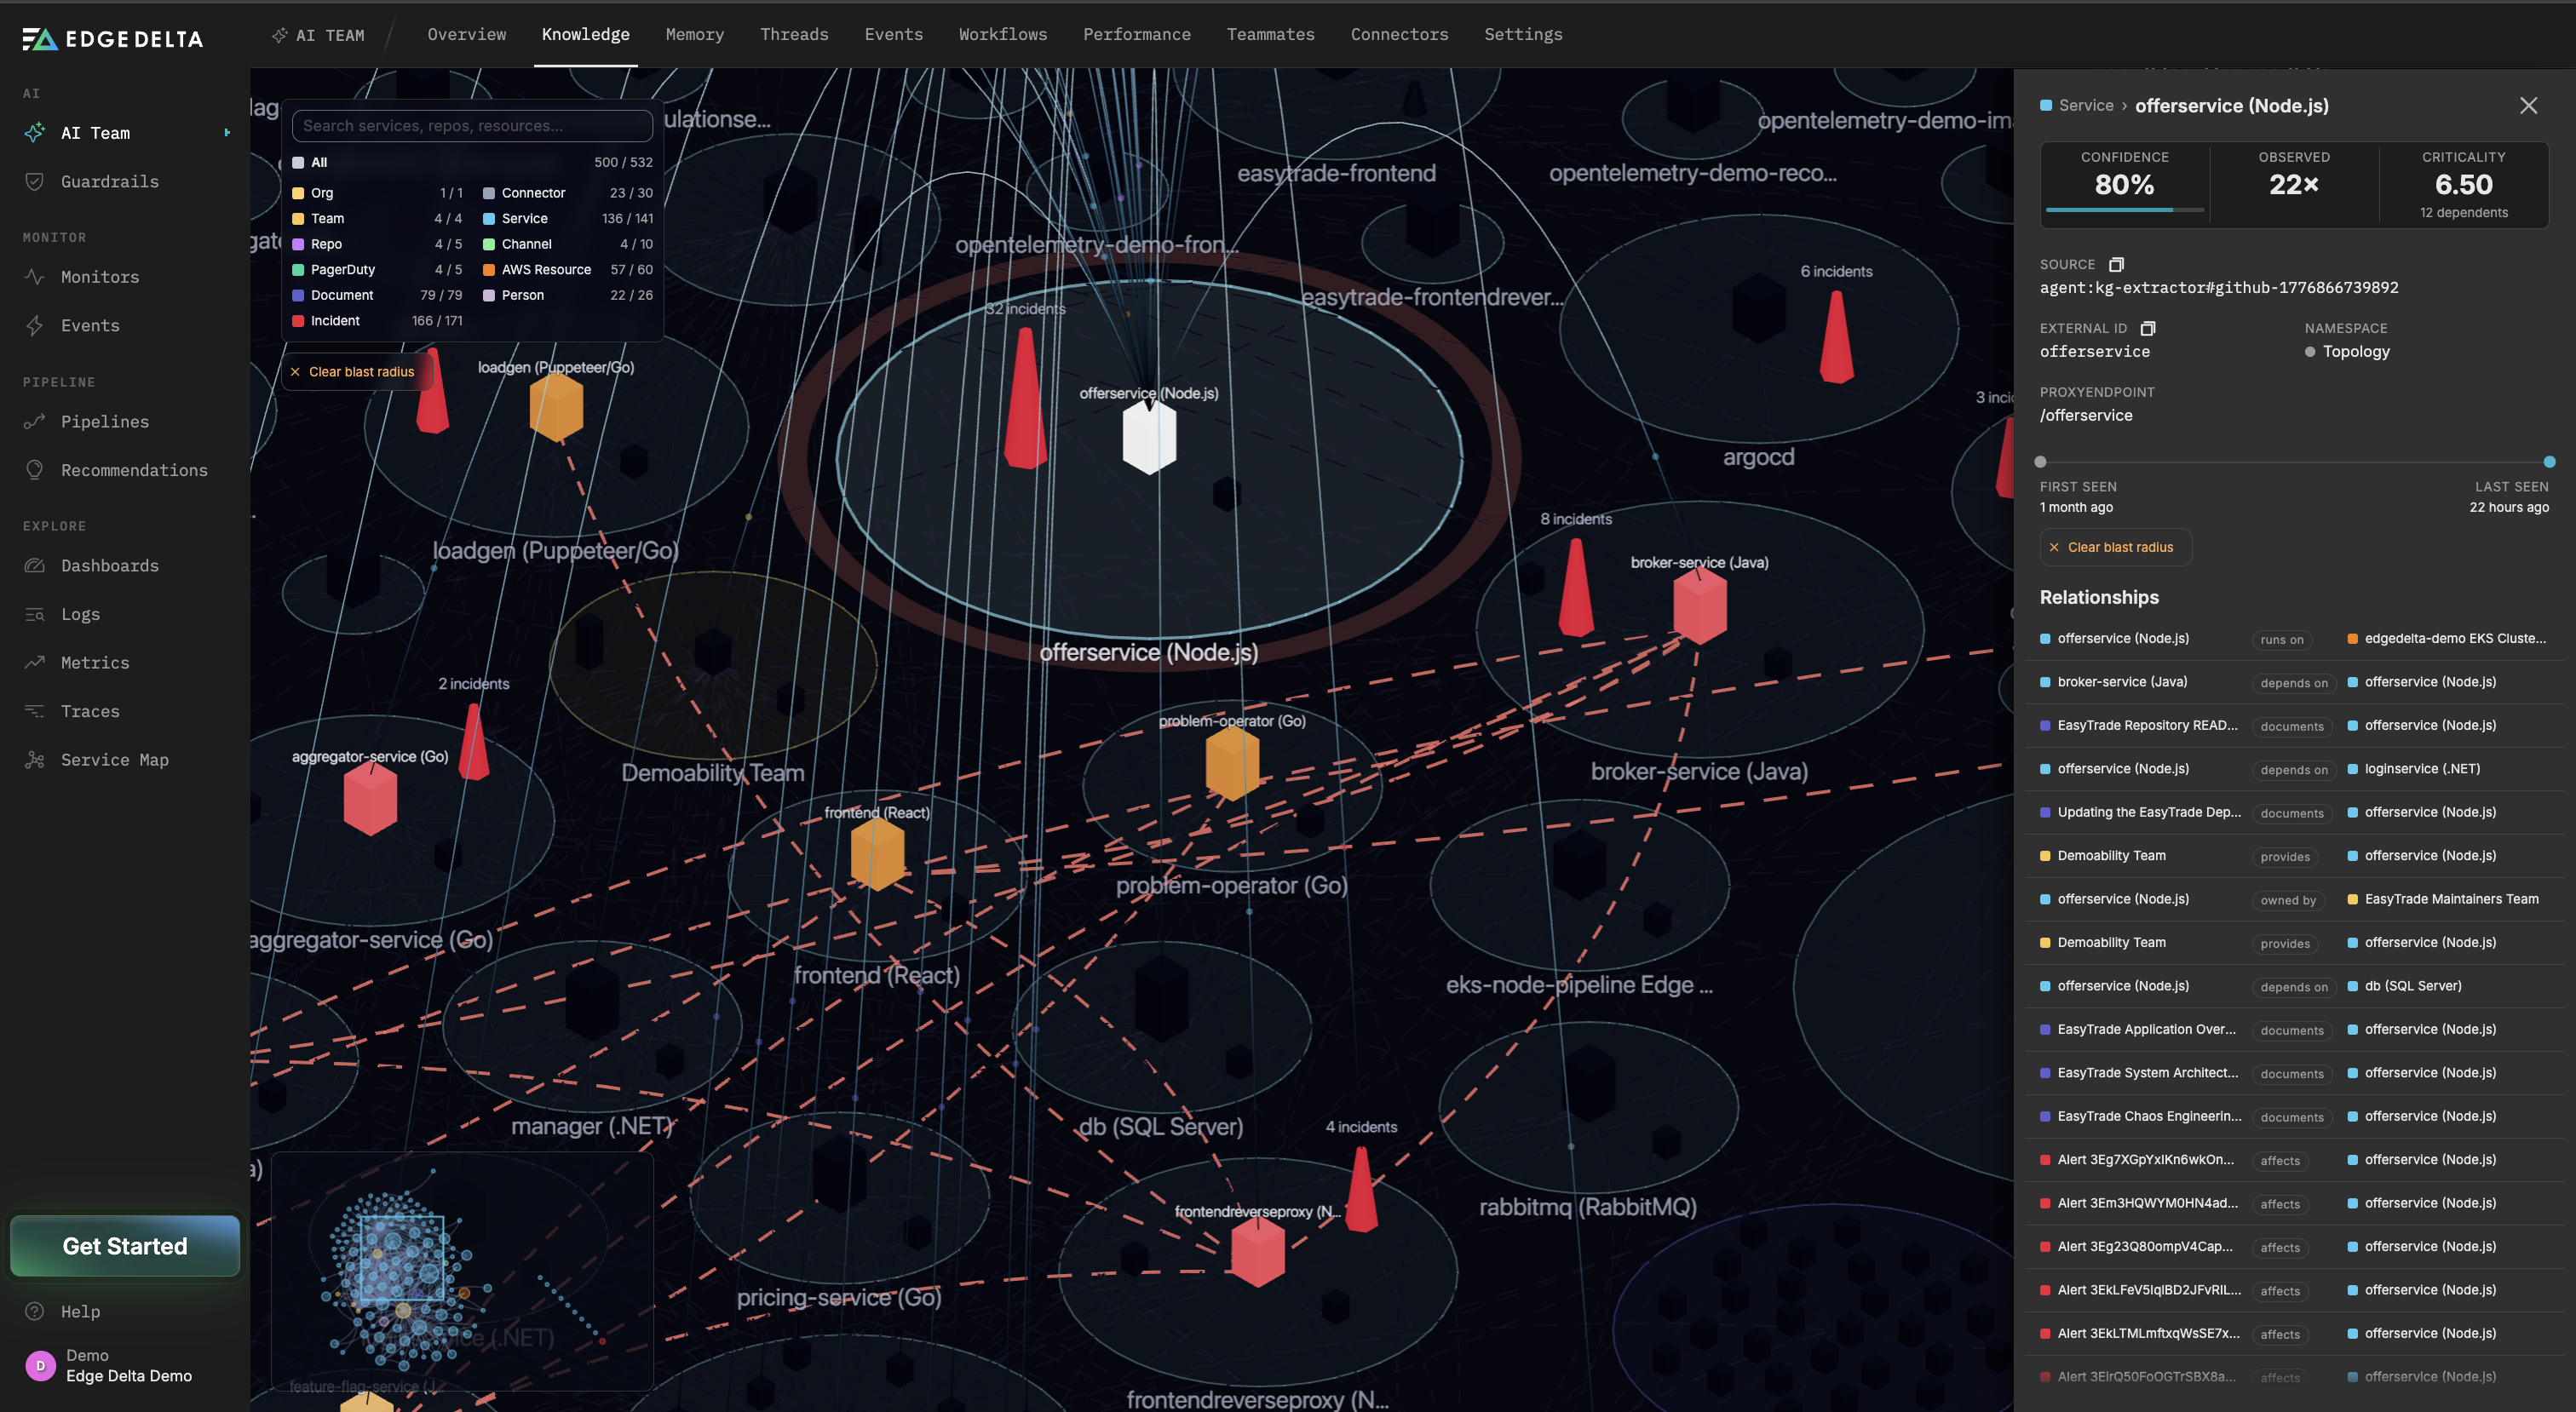Open Recommendations lightbulb icon
2576x1412 pixels.
tap(35, 470)
